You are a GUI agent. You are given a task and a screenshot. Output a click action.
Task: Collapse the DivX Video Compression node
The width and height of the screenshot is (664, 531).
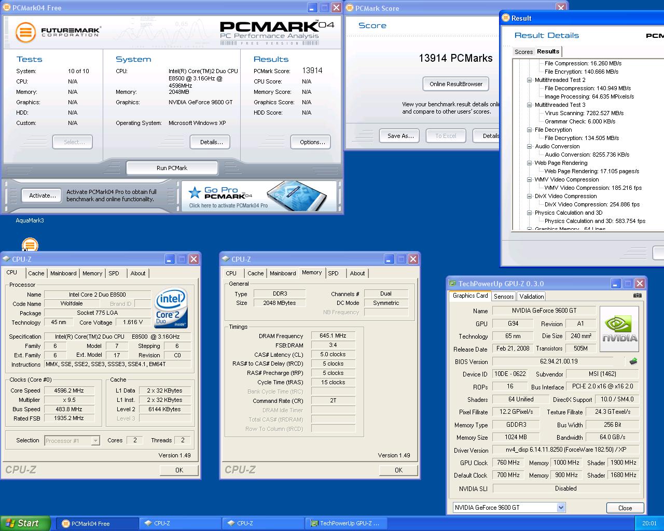coord(530,196)
